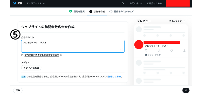Click the Twitter bird logo
Screen dimensions: 202x95
click(x=15, y=3)
